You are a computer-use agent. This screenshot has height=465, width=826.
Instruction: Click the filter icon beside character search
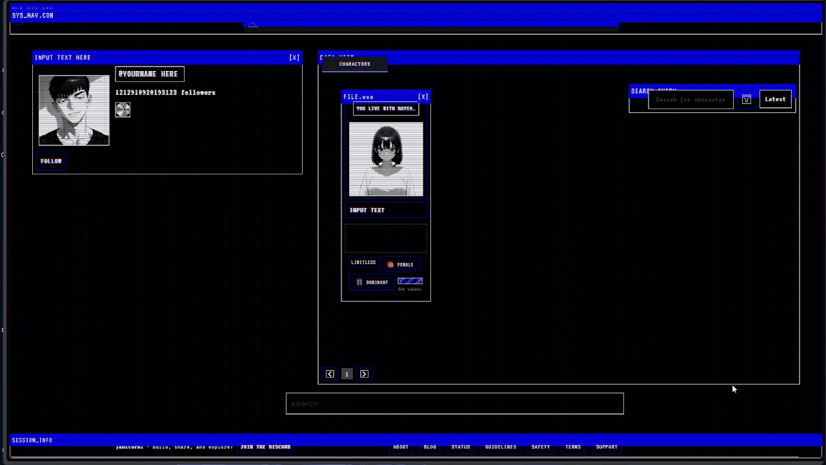[x=747, y=99]
